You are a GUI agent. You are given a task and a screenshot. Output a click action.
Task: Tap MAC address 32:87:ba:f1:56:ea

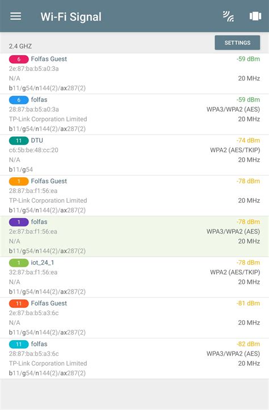(33, 272)
